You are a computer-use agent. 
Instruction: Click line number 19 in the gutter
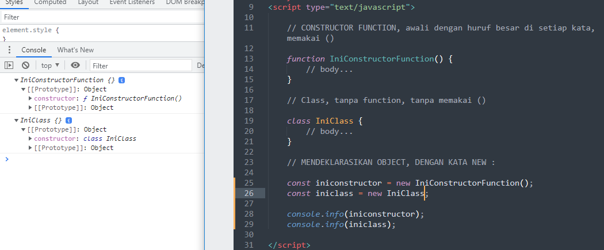pos(249,121)
